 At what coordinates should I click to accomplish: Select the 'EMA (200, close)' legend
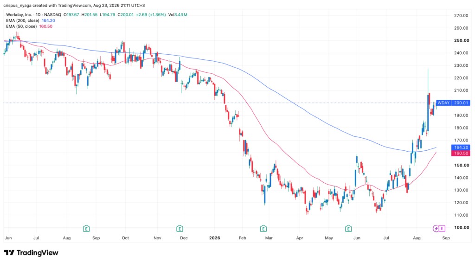pos(22,20)
